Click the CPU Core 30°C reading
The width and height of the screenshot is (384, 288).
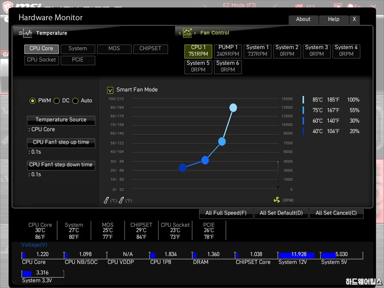[40, 231]
